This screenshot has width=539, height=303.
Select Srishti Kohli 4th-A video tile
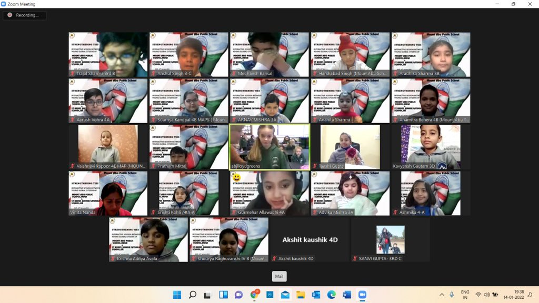[x=189, y=194]
